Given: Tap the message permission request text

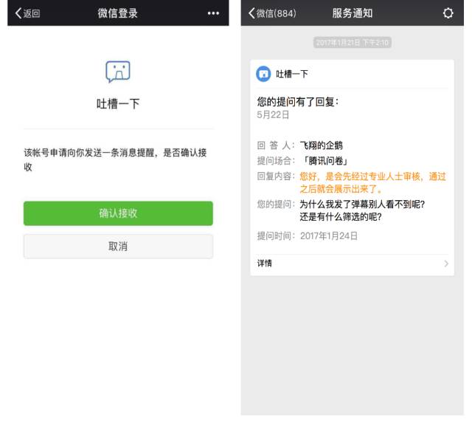Looking at the screenshot, I should click(x=115, y=159).
